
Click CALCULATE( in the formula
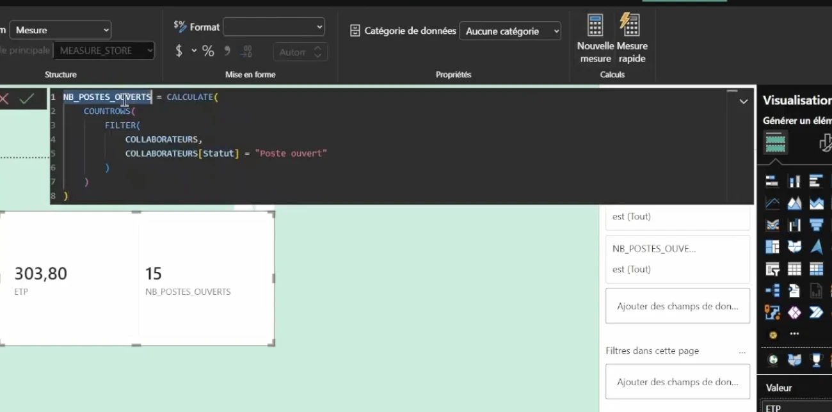click(x=193, y=97)
